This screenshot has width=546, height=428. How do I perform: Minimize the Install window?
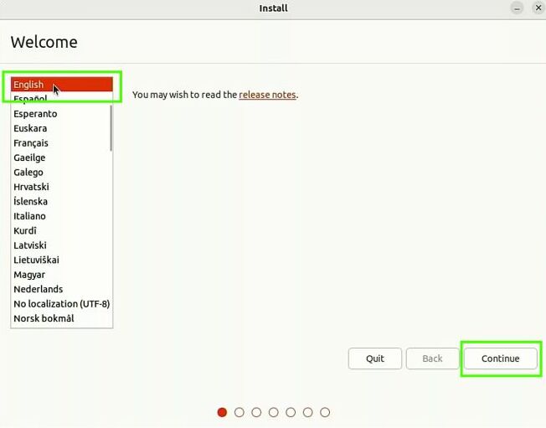coord(517,8)
